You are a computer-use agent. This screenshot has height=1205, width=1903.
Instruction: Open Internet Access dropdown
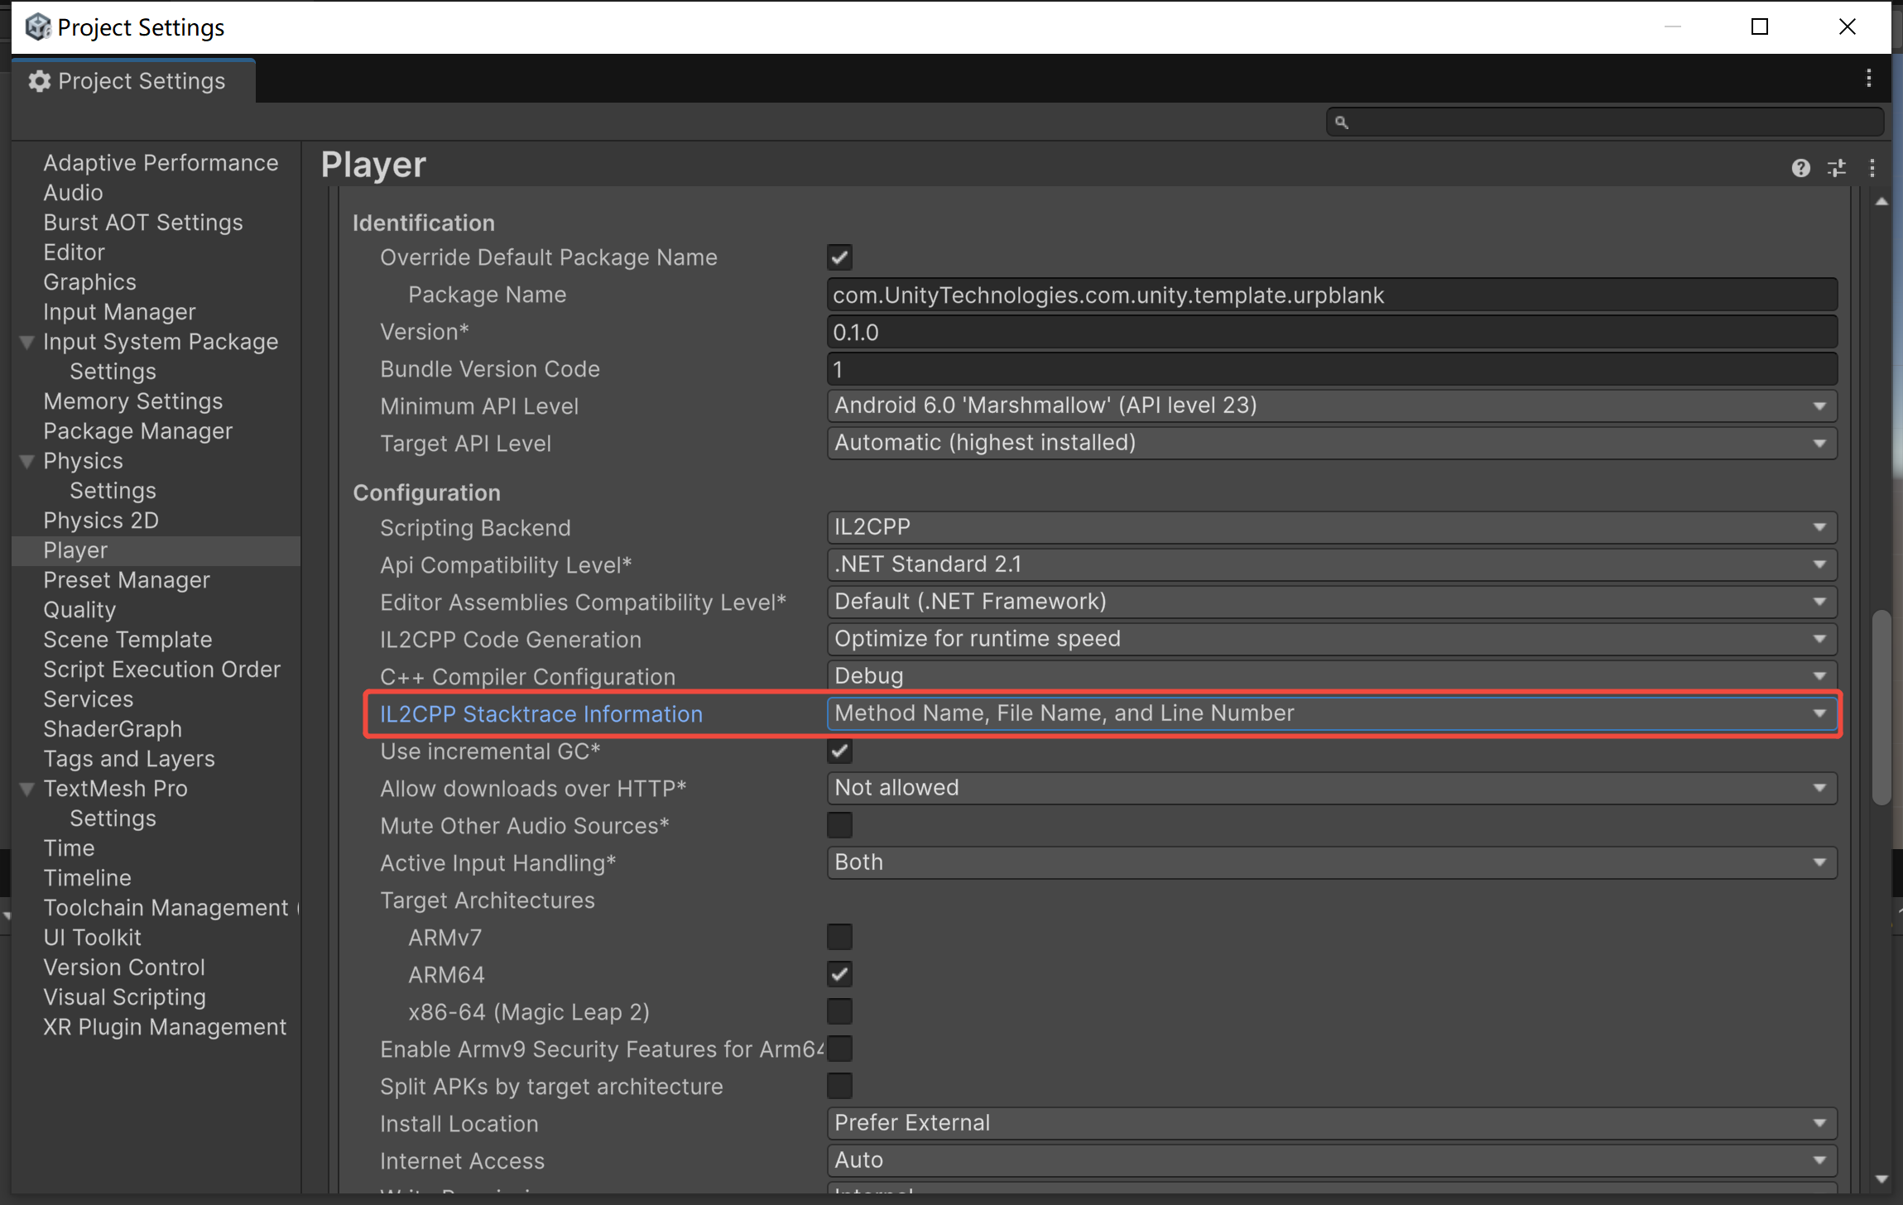(1332, 1160)
